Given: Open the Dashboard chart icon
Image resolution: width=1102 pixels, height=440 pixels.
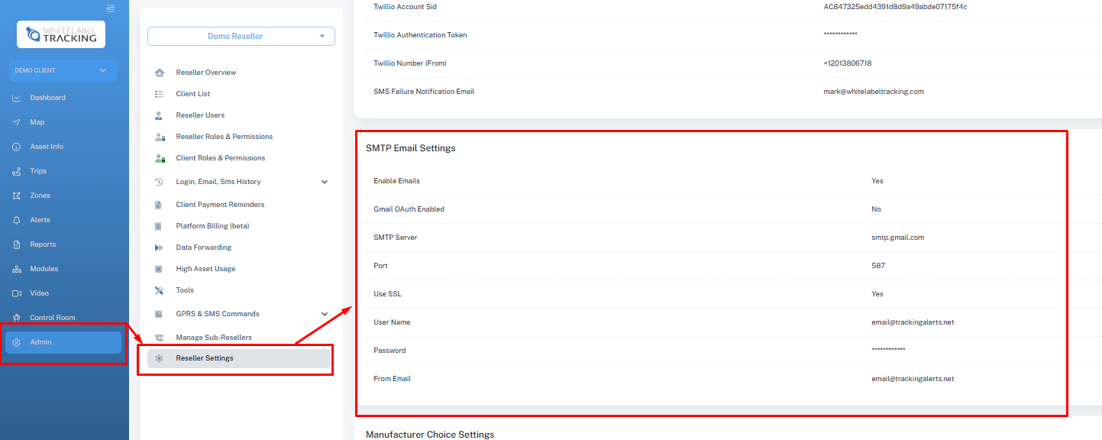Looking at the screenshot, I should click(x=17, y=98).
